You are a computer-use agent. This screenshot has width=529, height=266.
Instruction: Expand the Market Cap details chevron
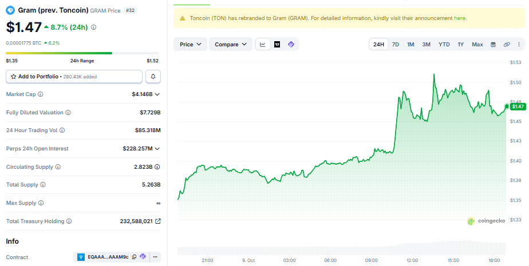[x=157, y=94]
